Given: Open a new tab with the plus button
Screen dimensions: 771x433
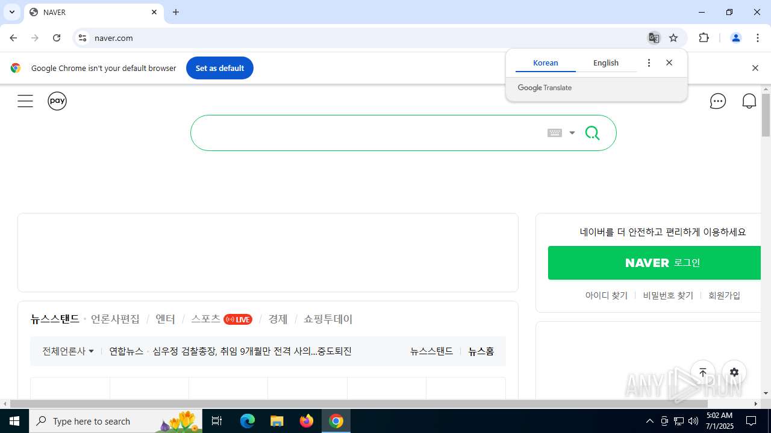Looking at the screenshot, I should click(x=176, y=12).
